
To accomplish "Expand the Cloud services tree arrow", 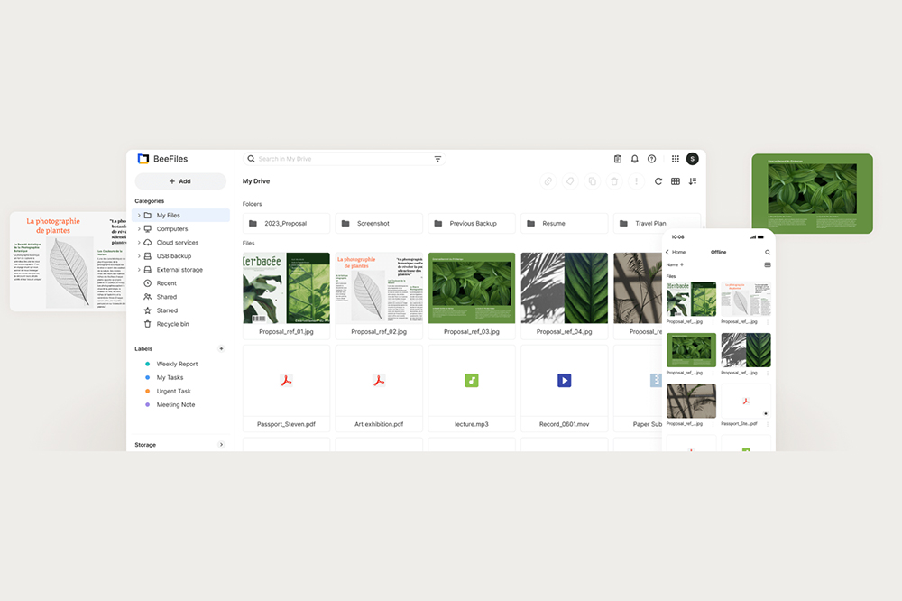I will click(x=139, y=243).
